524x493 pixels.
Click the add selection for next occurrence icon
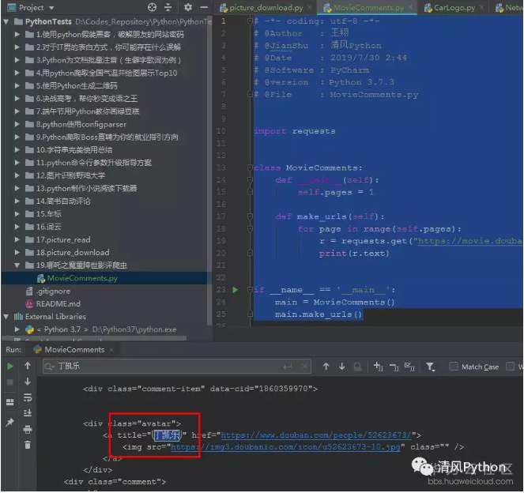[378, 367]
